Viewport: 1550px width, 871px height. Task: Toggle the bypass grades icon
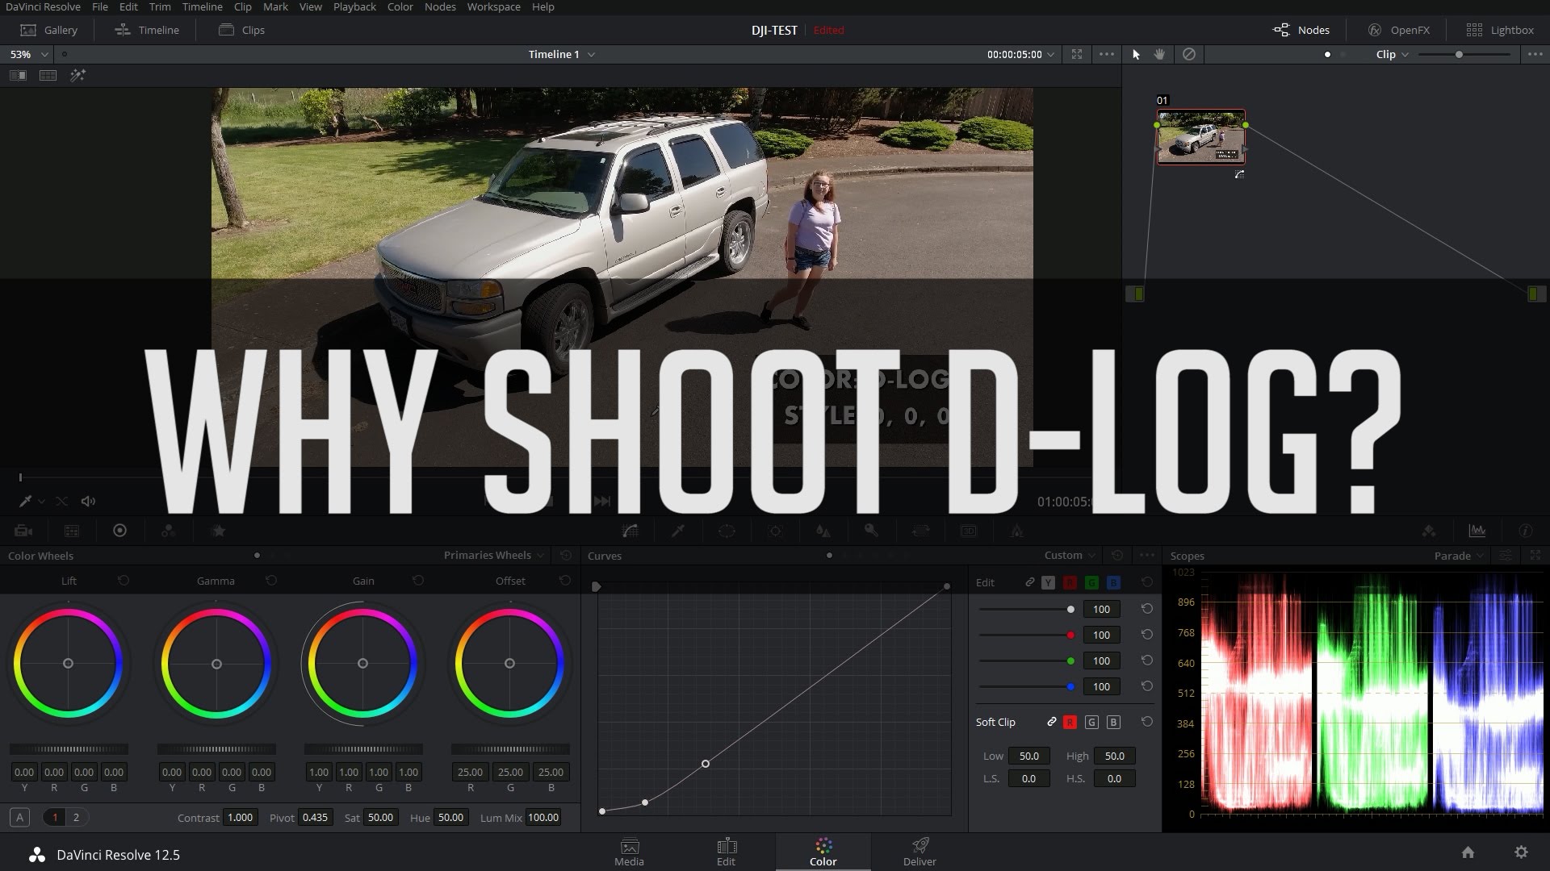click(1188, 54)
